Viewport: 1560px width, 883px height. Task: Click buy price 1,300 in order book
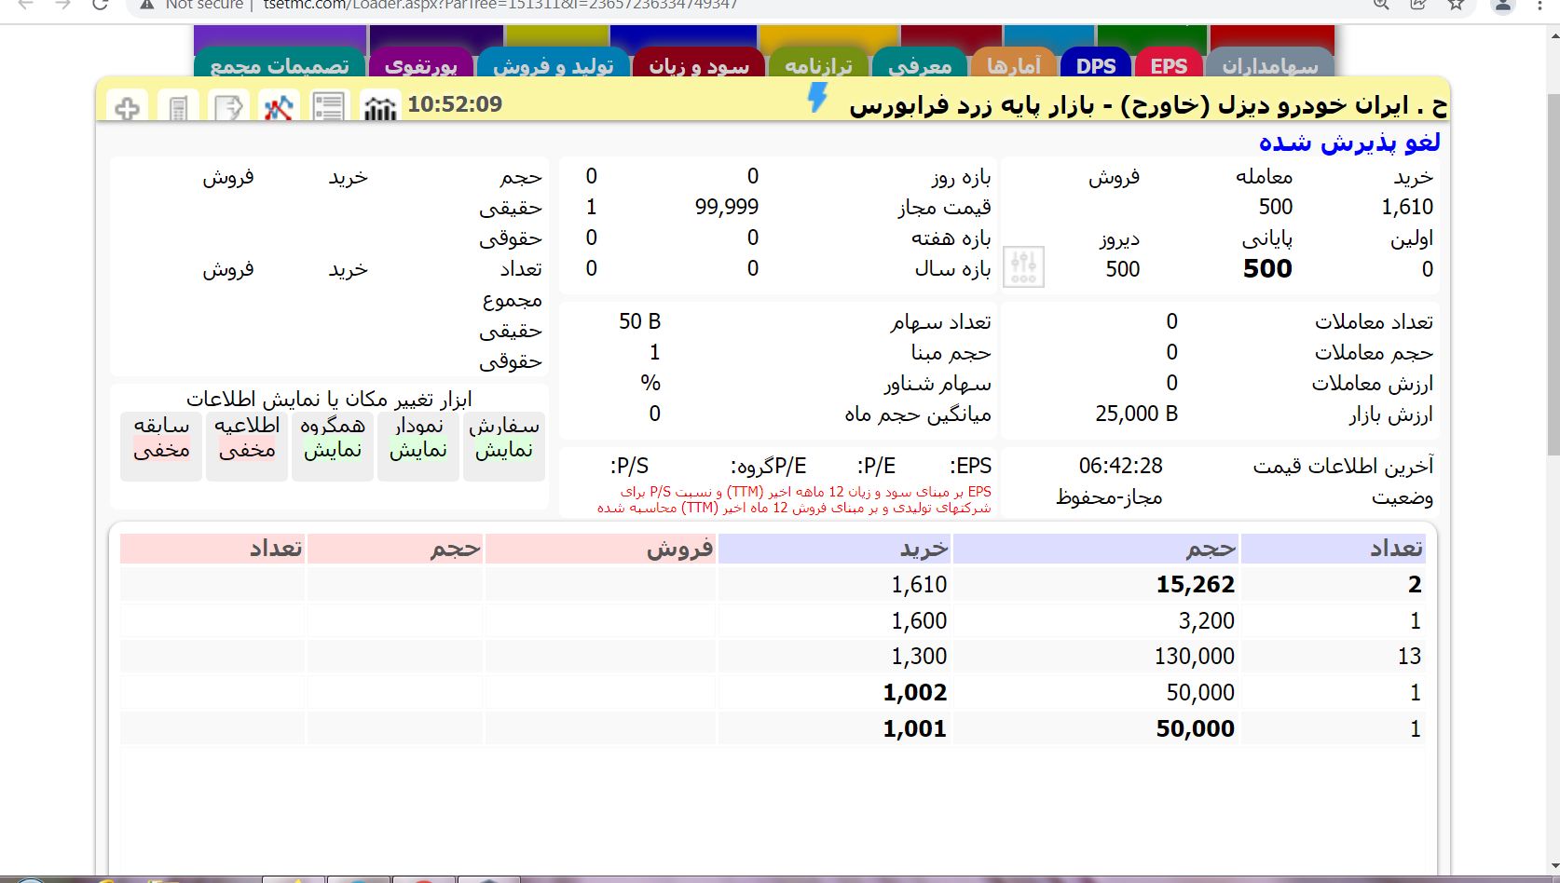(x=919, y=656)
